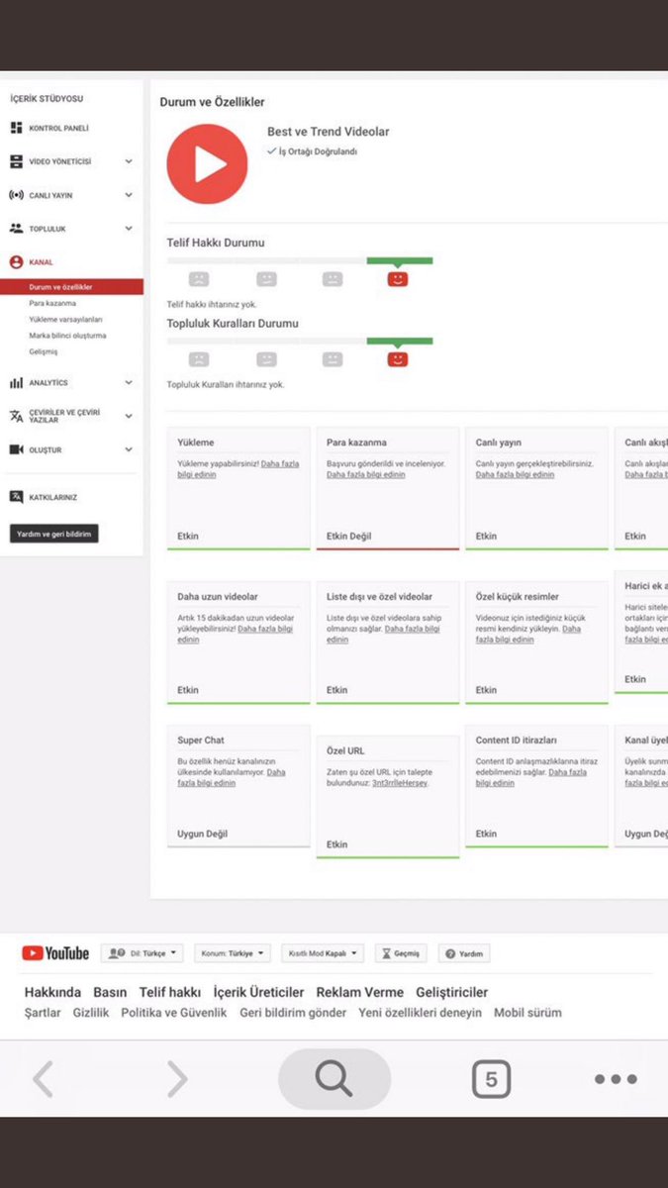Click the Oluştur camera icon
Screen dimensions: 668x1188
click(x=16, y=449)
